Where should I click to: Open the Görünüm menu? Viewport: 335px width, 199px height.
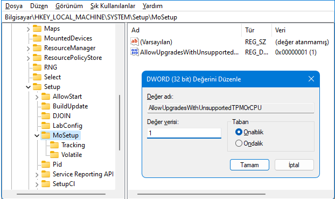pos(69,6)
